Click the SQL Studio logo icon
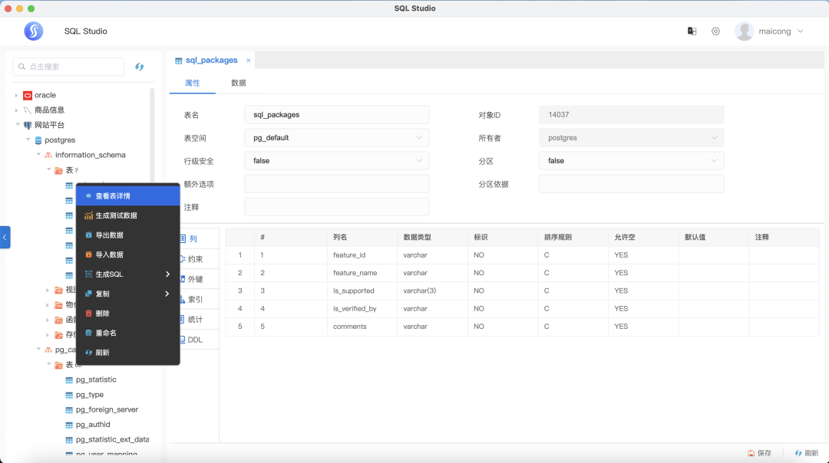Viewport: 829px width, 463px height. (33, 31)
